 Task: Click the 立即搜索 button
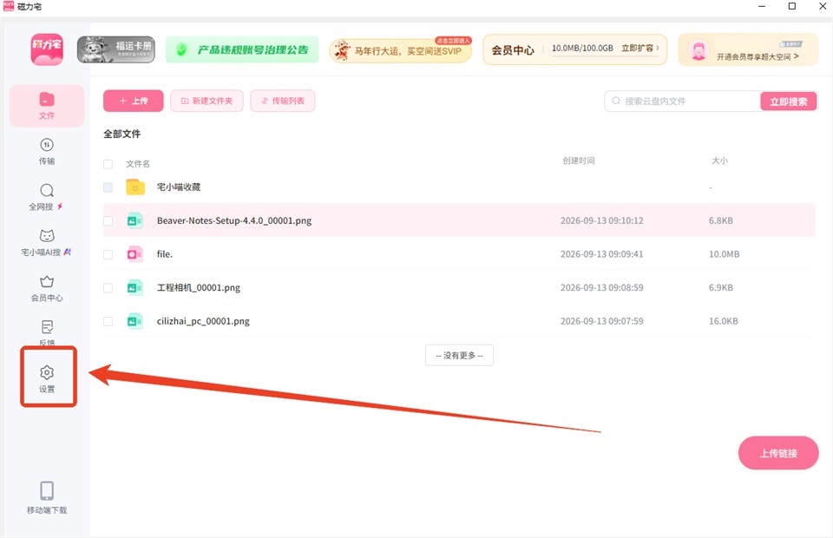click(789, 102)
